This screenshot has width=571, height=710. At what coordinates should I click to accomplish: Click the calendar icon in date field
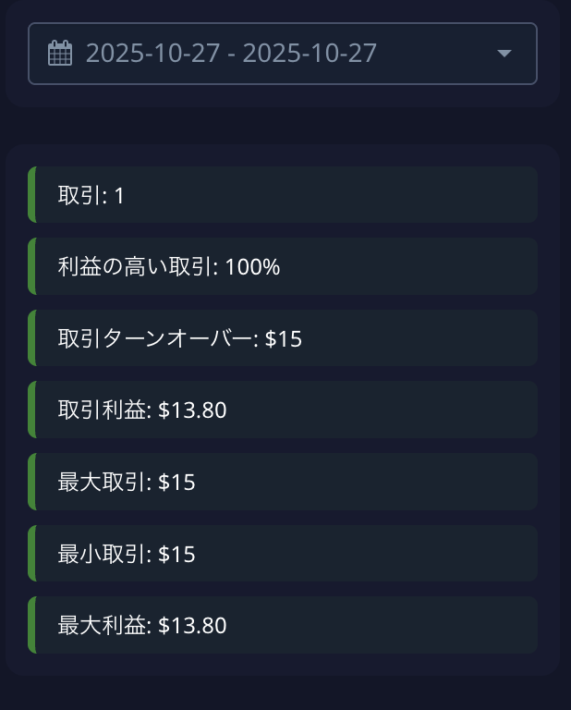[x=60, y=54]
